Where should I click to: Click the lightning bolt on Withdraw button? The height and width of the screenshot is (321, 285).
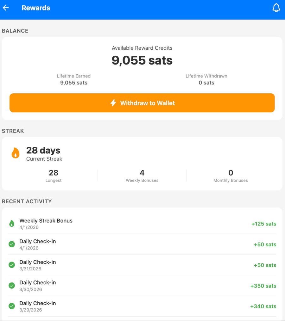[x=113, y=103]
